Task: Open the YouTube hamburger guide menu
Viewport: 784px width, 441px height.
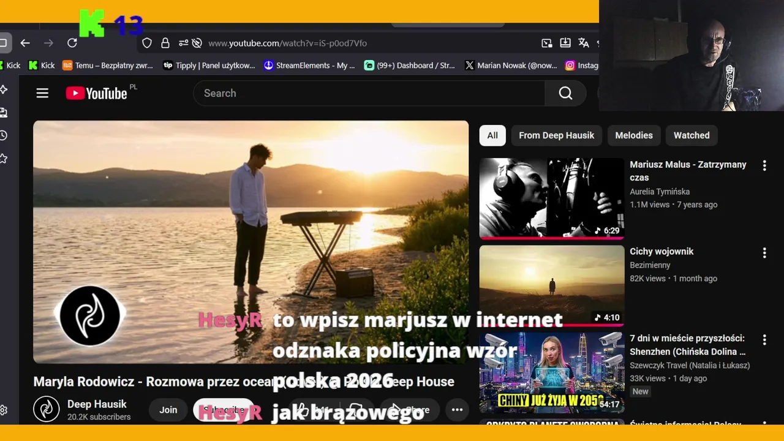Action: click(x=42, y=93)
